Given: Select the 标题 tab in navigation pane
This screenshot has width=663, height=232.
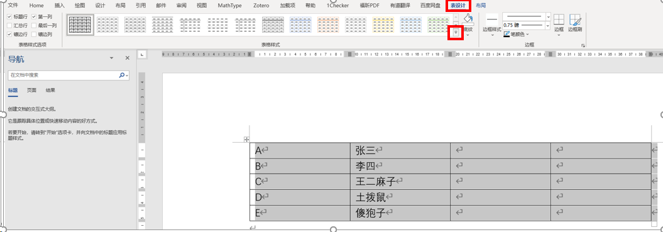Looking at the screenshot, I should (x=13, y=90).
